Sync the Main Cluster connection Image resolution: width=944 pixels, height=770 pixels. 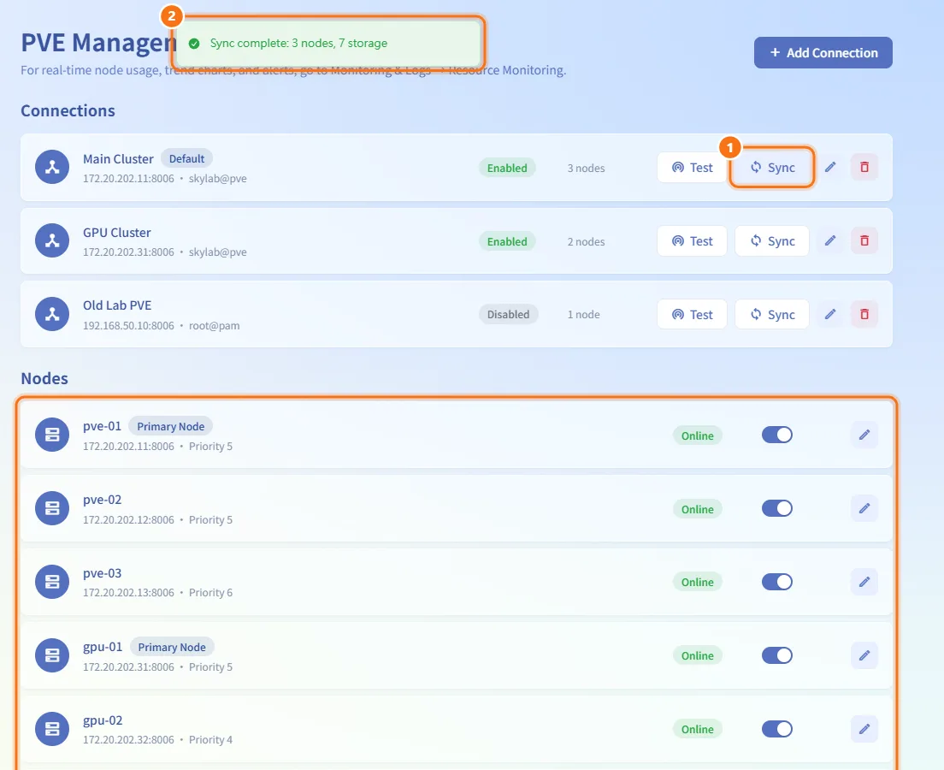point(772,168)
